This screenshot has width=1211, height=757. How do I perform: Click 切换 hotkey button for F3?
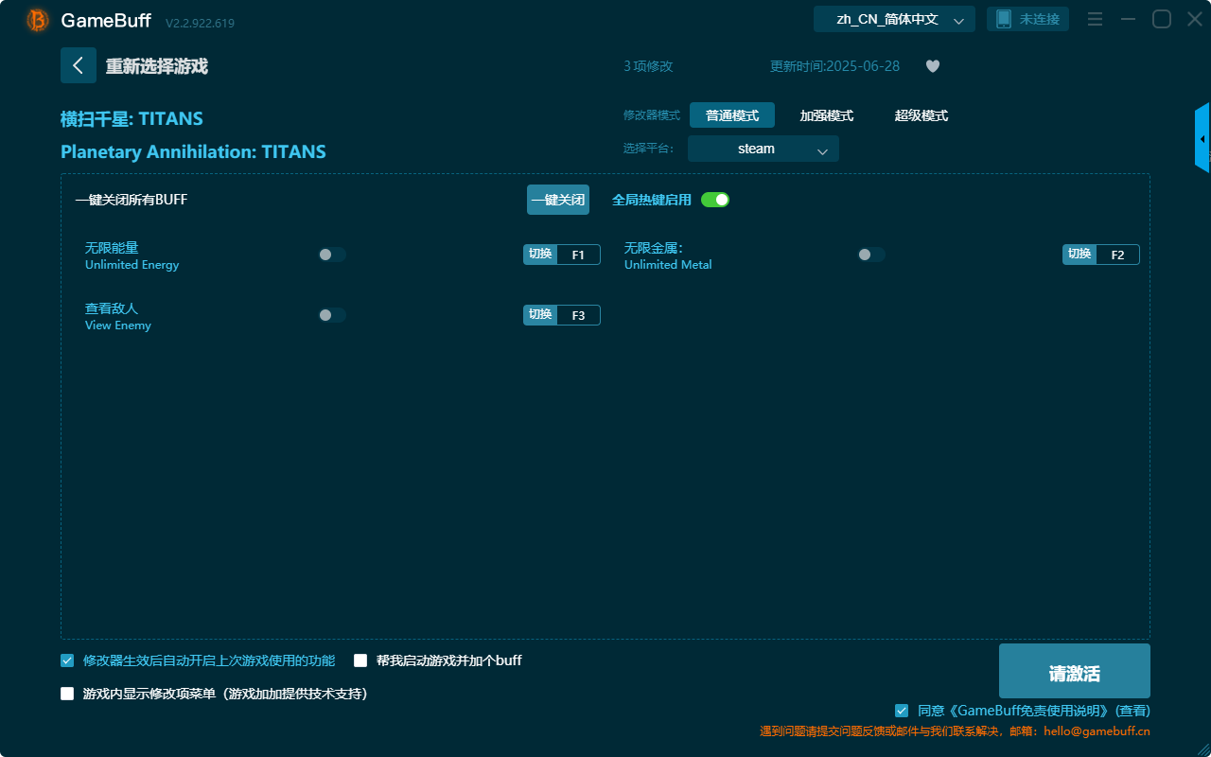click(x=540, y=315)
